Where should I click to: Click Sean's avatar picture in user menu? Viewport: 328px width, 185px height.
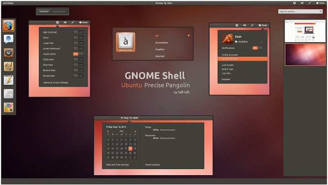tap(227, 39)
